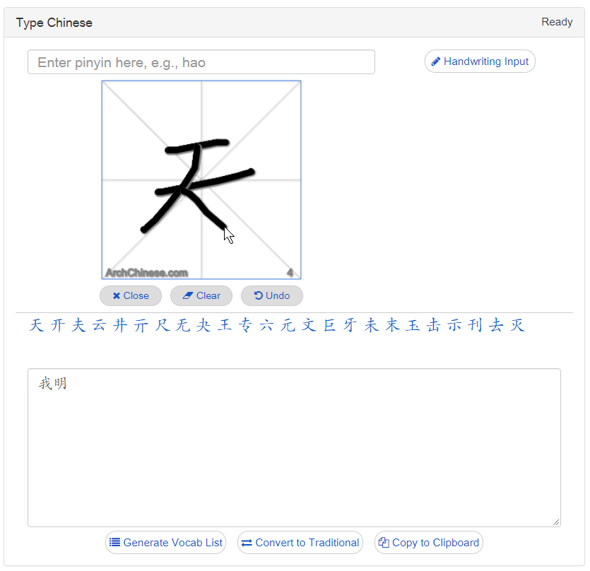Image resolution: width=590 pixels, height=571 pixels.
Task: Click the Handwriting Input button
Action: pos(480,61)
